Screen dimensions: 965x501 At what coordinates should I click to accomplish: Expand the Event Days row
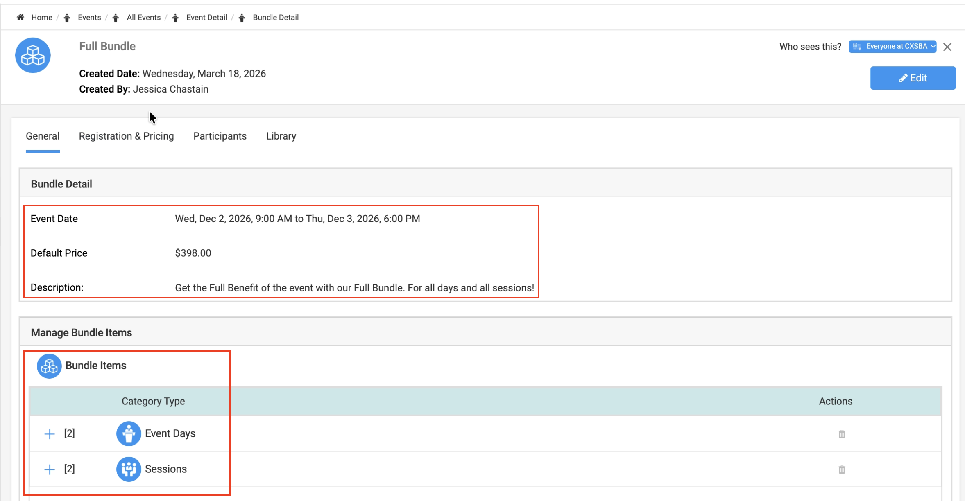pos(50,434)
